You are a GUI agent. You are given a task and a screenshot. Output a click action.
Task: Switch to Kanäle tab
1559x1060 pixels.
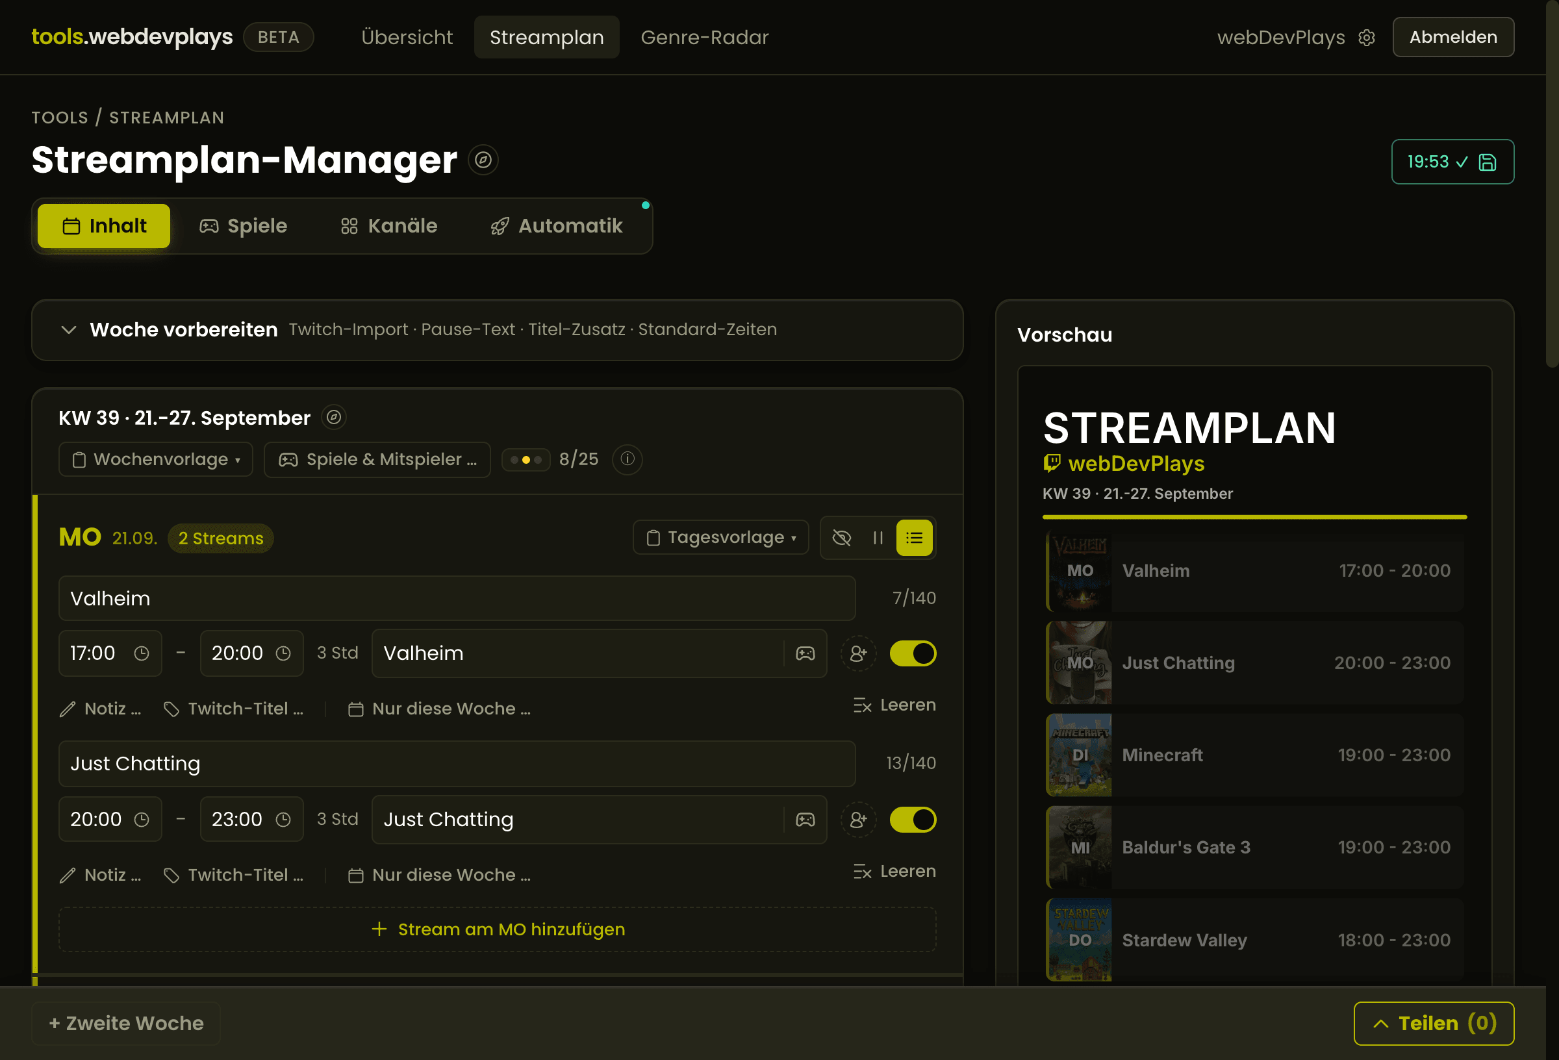pyautogui.click(x=389, y=226)
